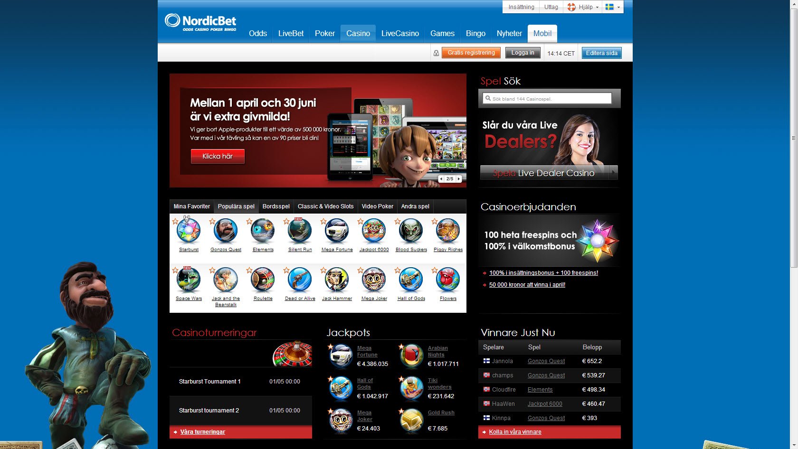The width and height of the screenshot is (798, 449).
Task: Switch to Populära spel tab
Action: pos(236,206)
